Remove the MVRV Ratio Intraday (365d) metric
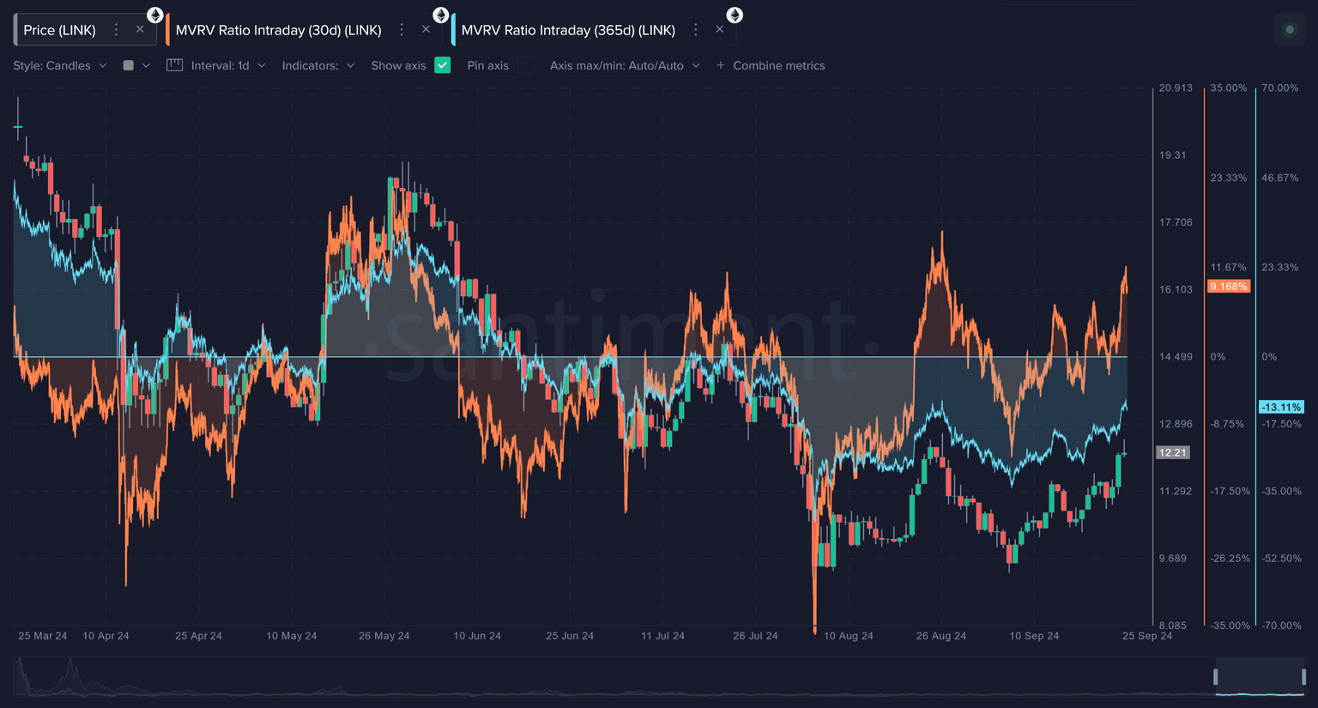 click(719, 30)
